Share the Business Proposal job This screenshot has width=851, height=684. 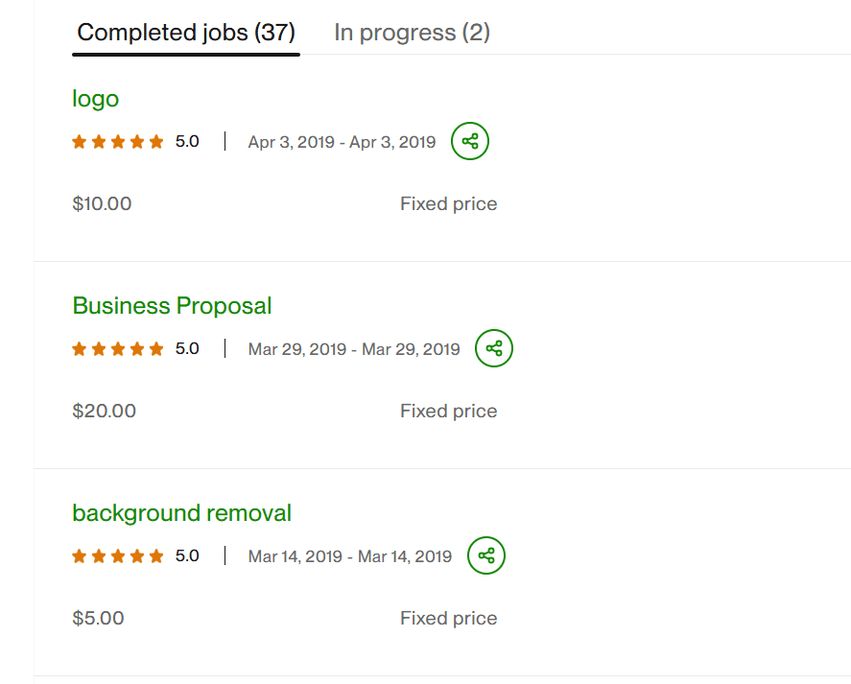pos(494,348)
